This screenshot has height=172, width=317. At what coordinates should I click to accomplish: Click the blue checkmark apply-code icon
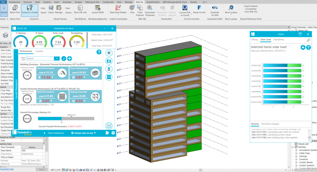pyautogui.click(x=64, y=59)
